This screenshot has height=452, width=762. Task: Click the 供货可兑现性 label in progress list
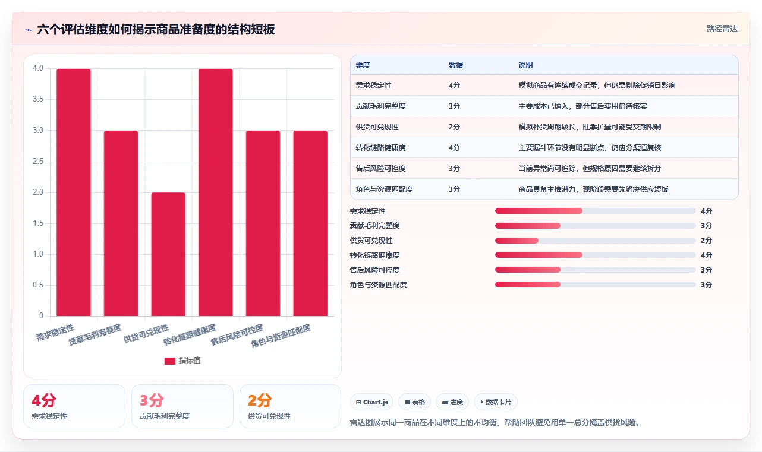371,241
